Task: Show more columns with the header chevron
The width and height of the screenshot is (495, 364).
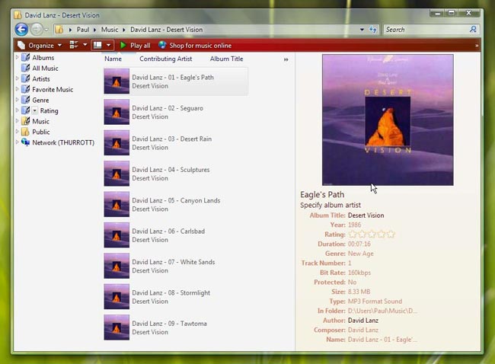Action: tap(286, 59)
